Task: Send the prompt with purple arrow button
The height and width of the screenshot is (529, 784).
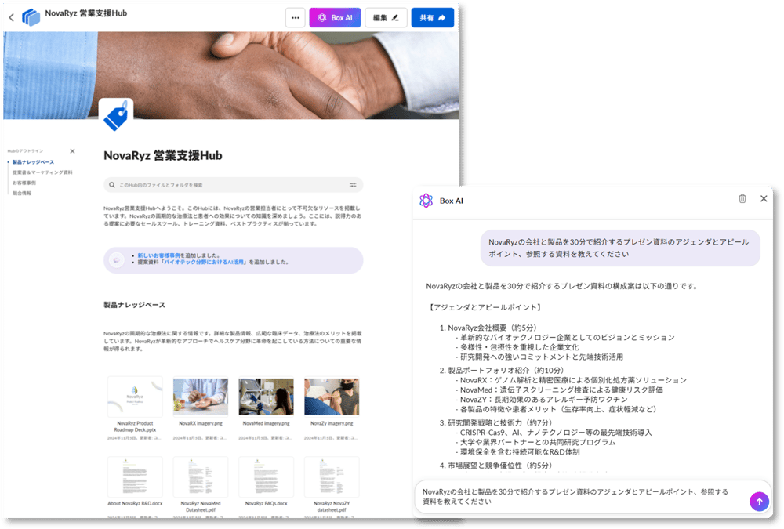Action: 759,502
